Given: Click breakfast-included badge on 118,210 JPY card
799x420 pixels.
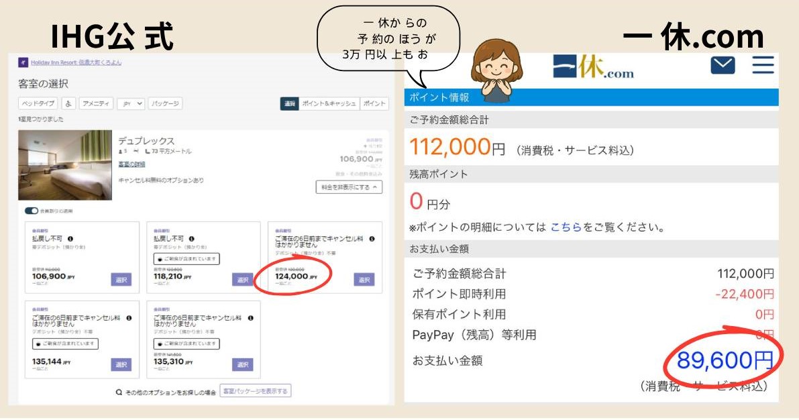Looking at the screenshot, I should [187, 259].
